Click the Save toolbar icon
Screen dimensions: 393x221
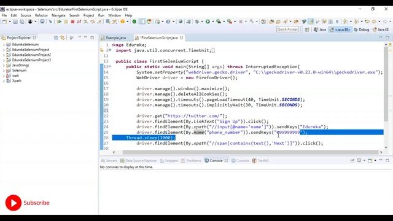[x=15, y=21]
